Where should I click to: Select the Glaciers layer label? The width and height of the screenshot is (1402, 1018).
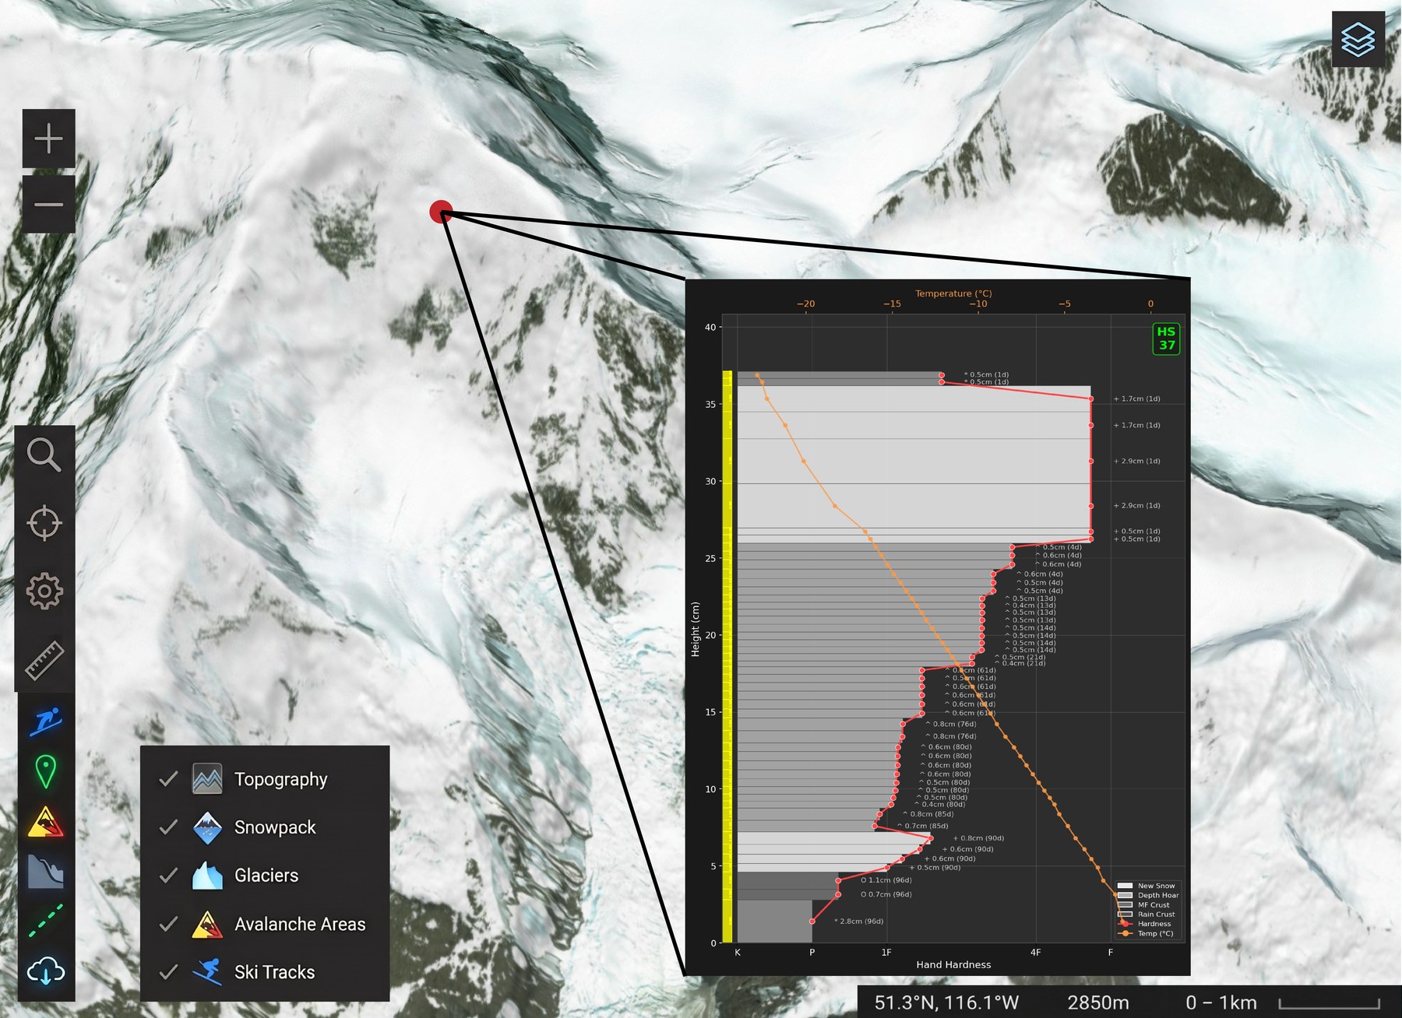point(266,876)
